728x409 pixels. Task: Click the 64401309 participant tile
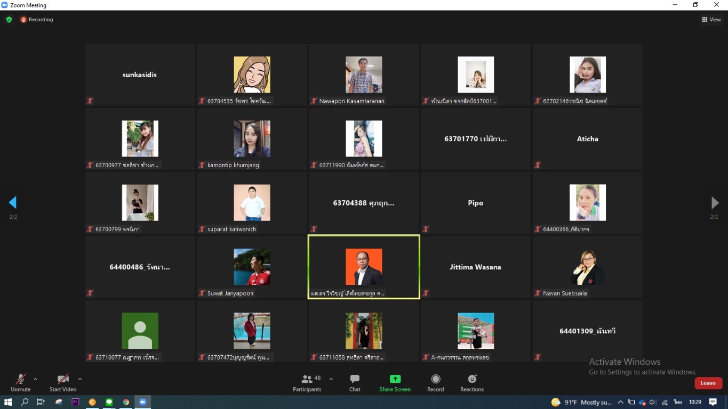point(588,331)
